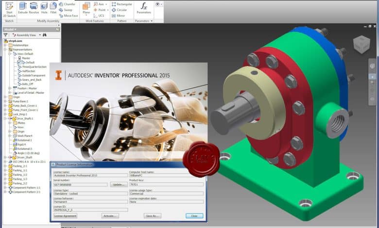Screen dimensions: 379x228
Task: Expand the Pump Base:1 node
Action: point(5,101)
